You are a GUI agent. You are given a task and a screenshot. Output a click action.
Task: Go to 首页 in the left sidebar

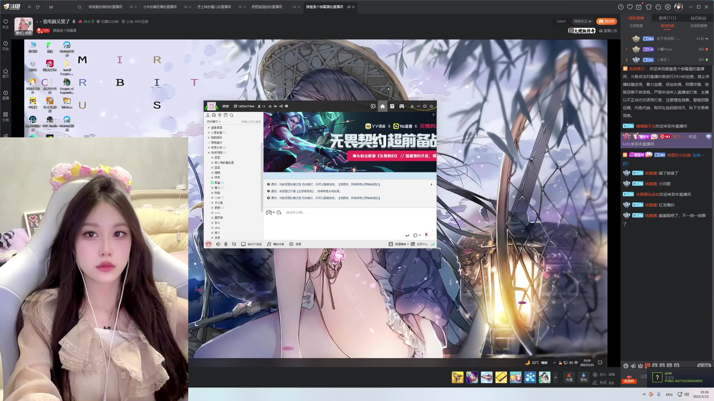6,73
